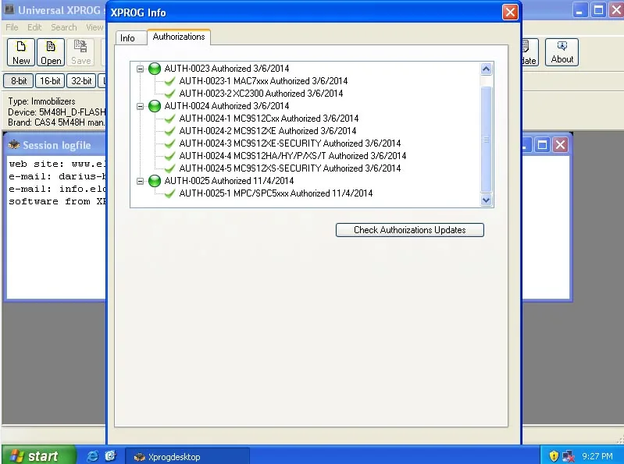Launch Internet Explorer from quick launch
The height and width of the screenshot is (464, 624).
pyautogui.click(x=93, y=456)
